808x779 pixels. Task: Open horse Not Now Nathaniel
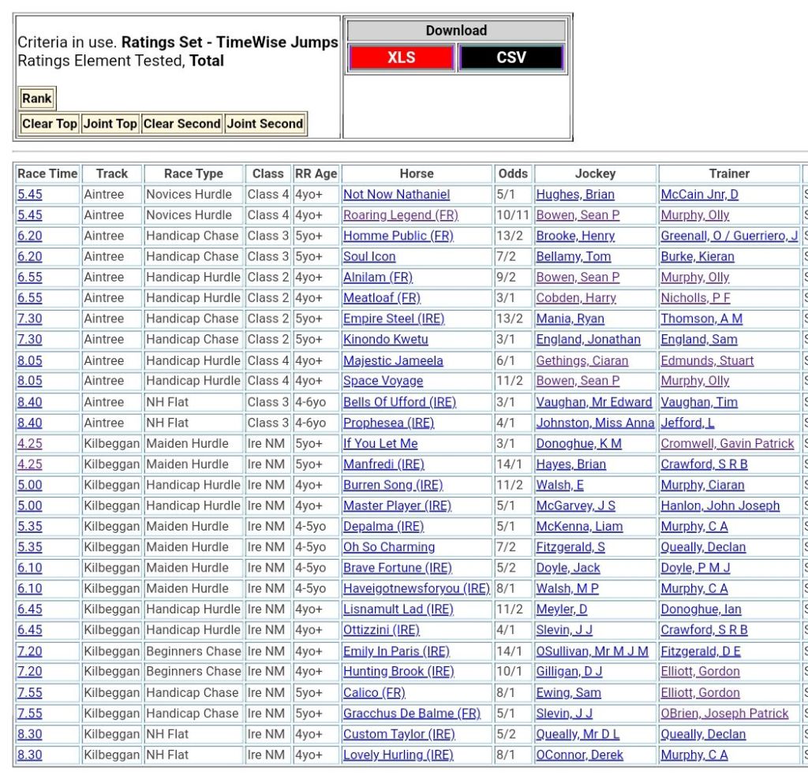pyautogui.click(x=396, y=195)
